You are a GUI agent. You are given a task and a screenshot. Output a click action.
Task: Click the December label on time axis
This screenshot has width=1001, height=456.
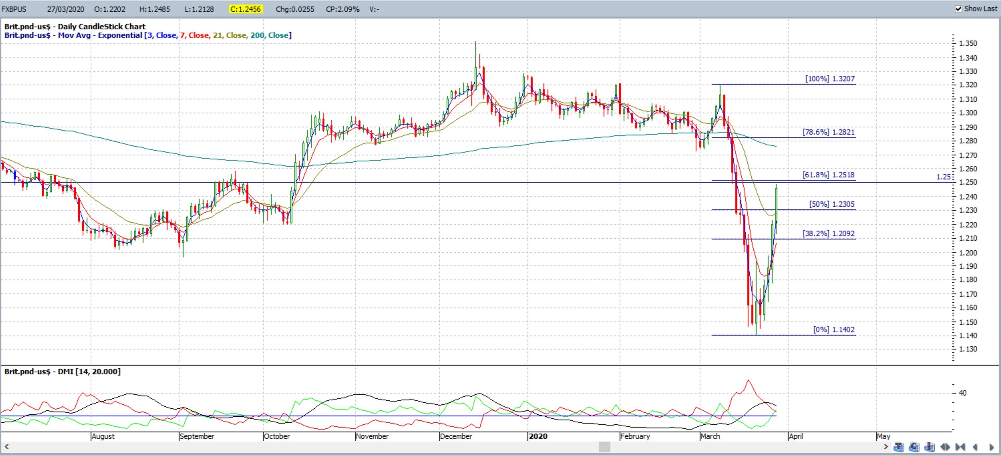click(x=456, y=436)
